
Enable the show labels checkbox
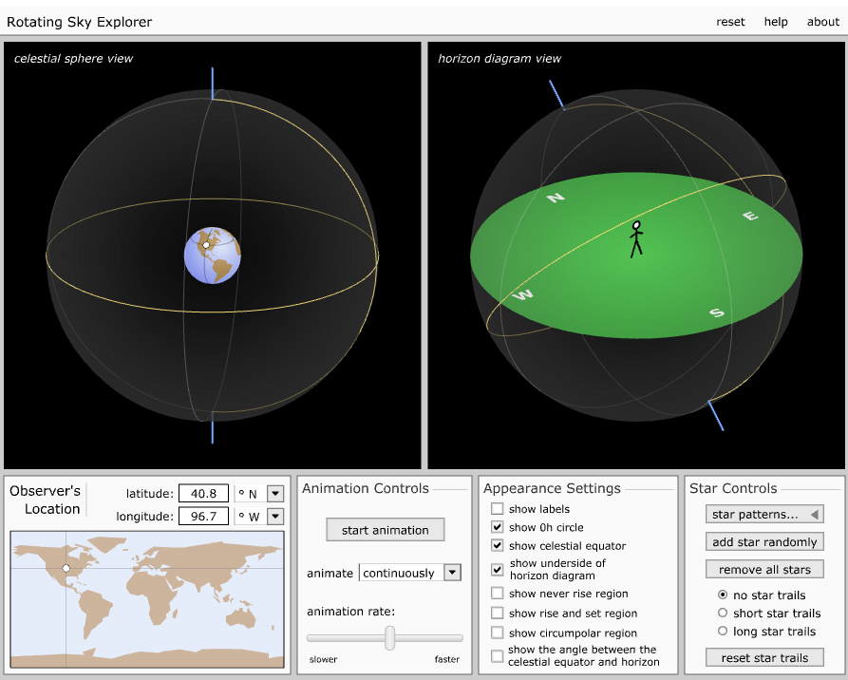pos(498,509)
